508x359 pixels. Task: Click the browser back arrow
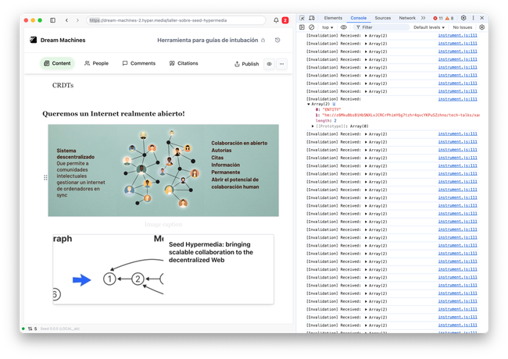(x=66, y=20)
